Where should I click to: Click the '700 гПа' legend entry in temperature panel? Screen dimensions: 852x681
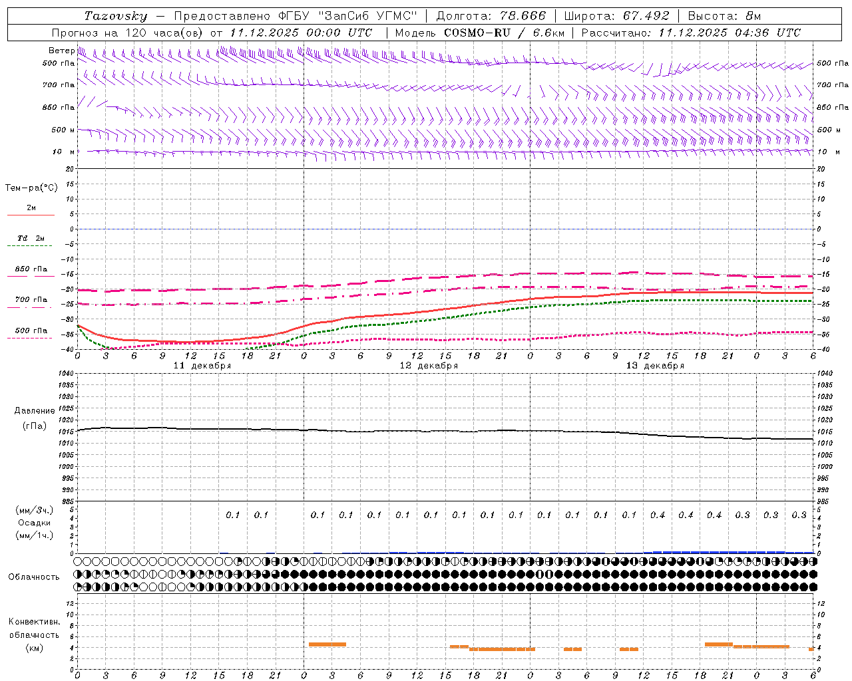coord(31,299)
